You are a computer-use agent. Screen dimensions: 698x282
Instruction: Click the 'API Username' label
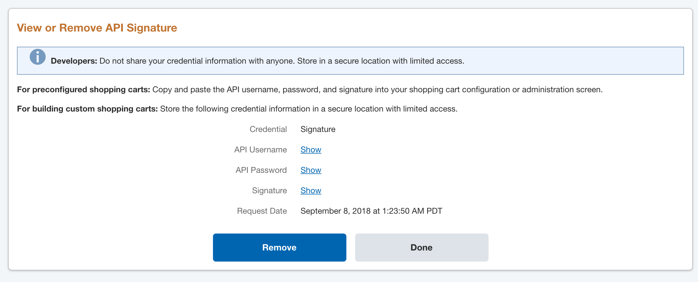pyautogui.click(x=260, y=150)
